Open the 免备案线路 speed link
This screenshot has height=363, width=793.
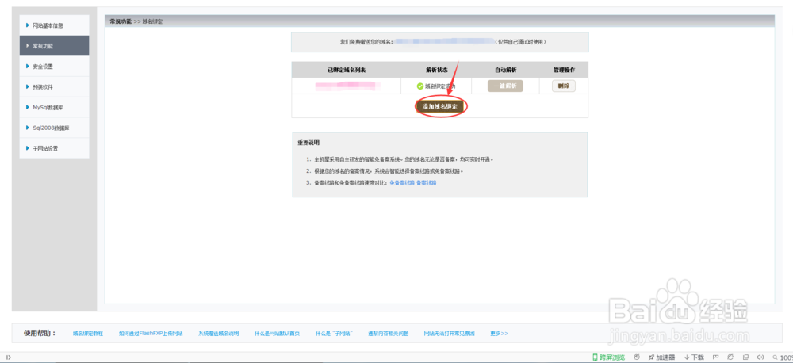[401, 183]
